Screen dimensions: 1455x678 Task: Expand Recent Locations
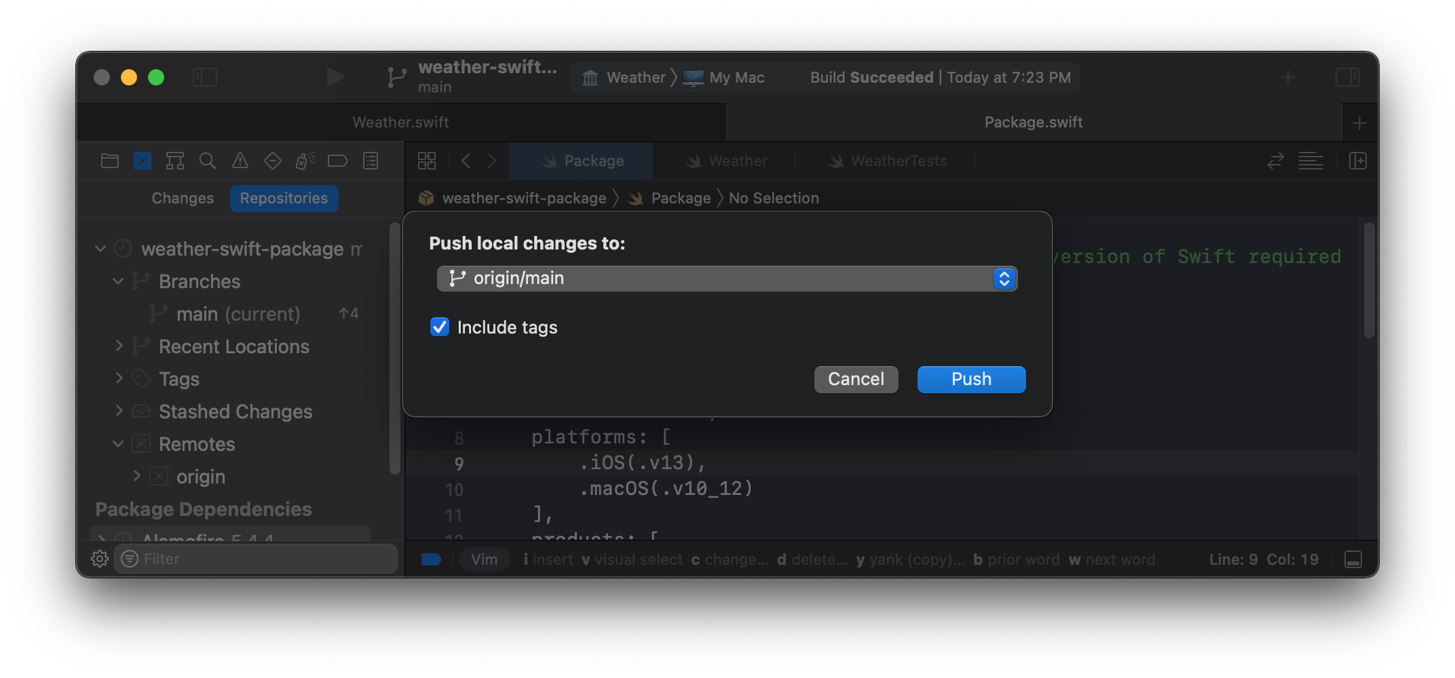119,346
